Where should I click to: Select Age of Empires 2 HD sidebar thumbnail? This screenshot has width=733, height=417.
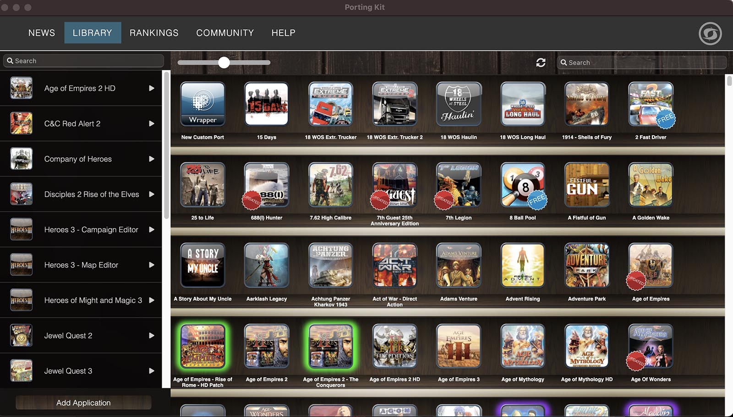(22, 88)
